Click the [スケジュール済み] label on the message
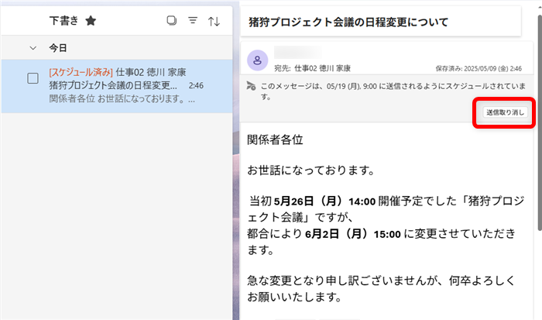The width and height of the screenshot is (542, 320). point(81,71)
